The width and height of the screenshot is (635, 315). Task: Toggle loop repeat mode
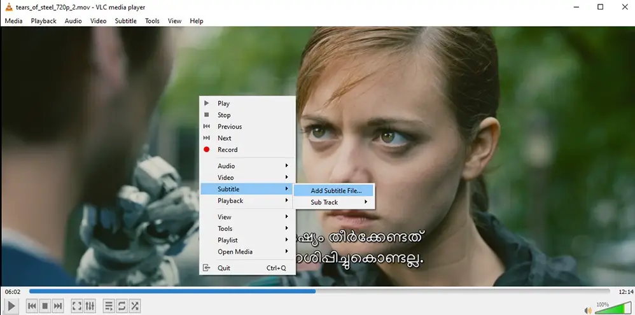click(122, 306)
